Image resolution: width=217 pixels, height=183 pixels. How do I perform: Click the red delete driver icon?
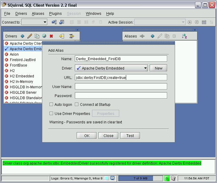click(51, 36)
